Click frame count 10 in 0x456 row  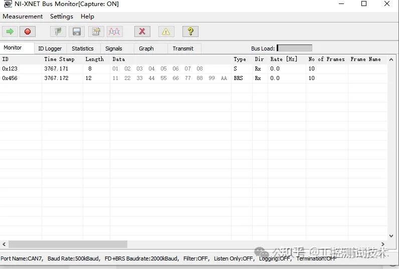pos(312,78)
